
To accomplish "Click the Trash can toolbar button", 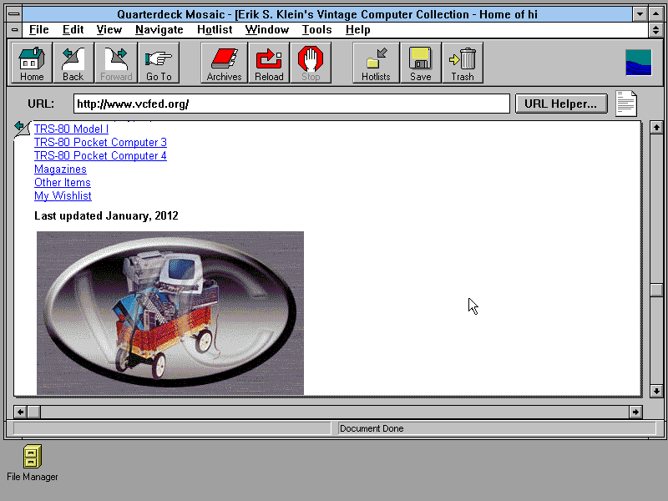I will point(463,63).
